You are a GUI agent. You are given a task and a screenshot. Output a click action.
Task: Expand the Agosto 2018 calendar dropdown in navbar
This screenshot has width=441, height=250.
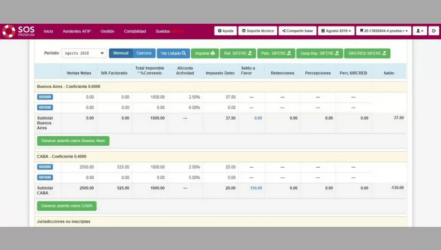click(336, 31)
